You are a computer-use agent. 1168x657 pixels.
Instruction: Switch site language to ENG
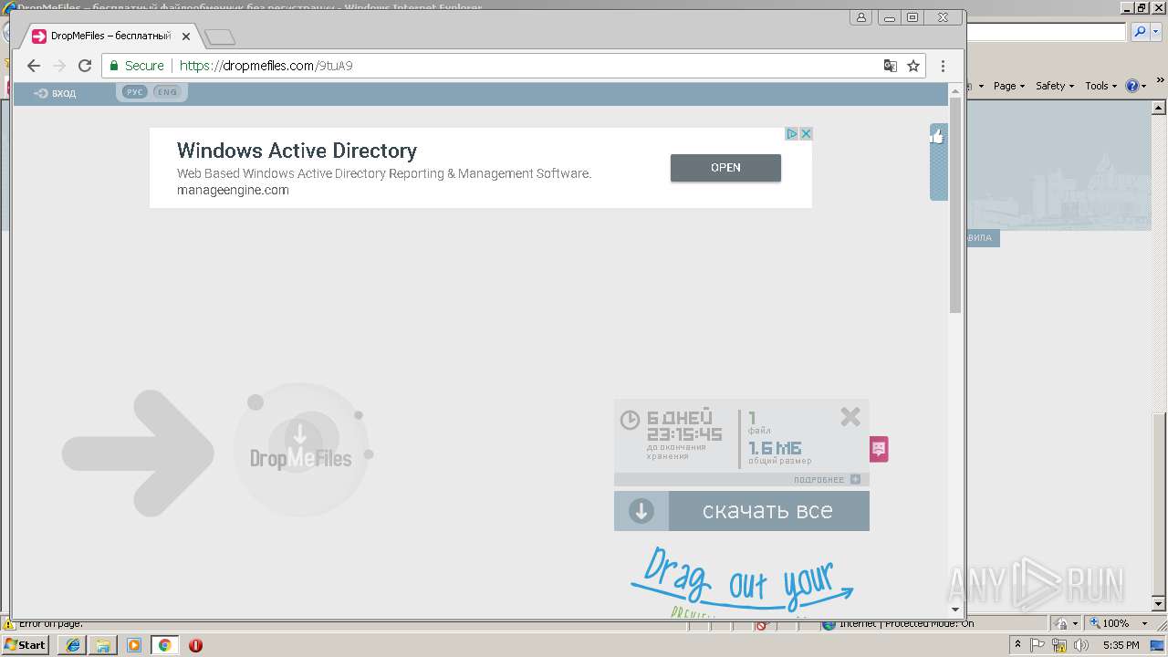pyautogui.click(x=167, y=92)
